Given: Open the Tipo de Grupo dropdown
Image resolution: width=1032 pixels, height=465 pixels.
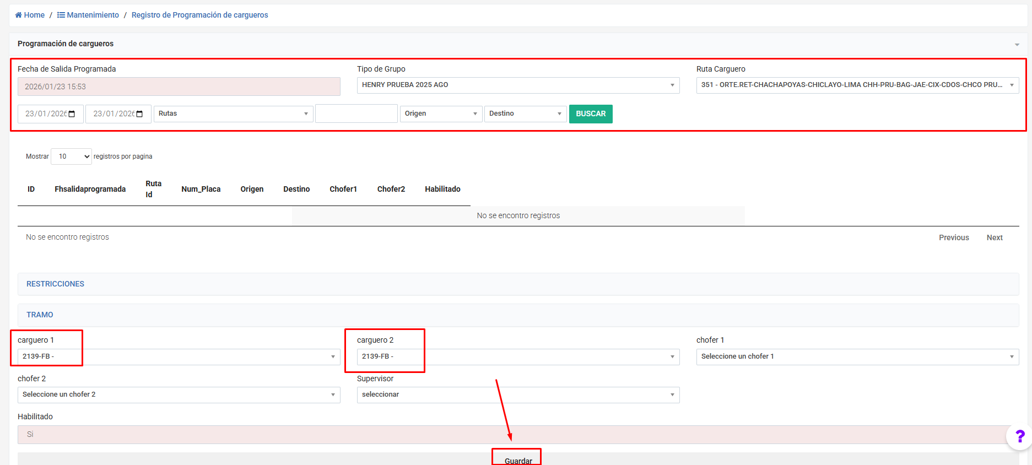Looking at the screenshot, I should tap(518, 85).
